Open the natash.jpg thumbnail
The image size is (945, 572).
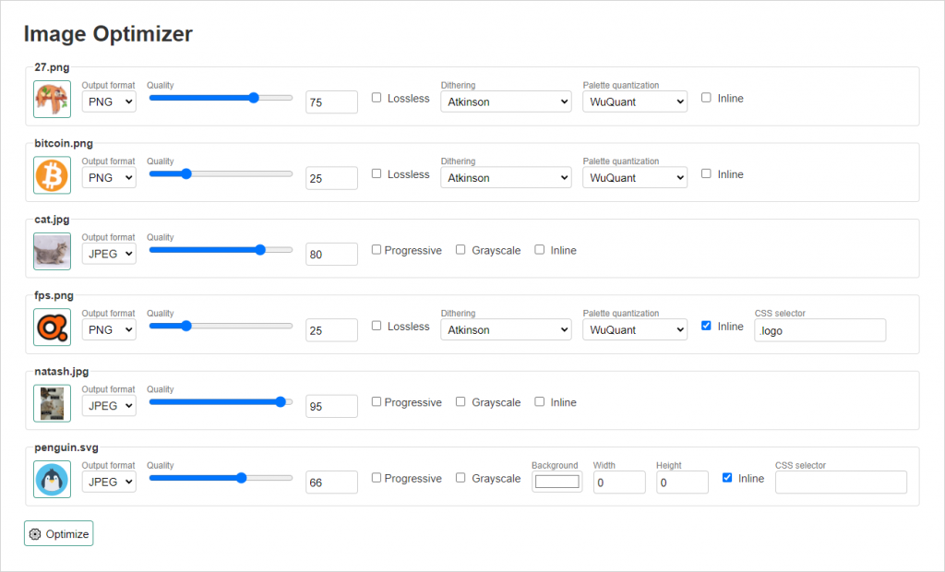point(52,402)
